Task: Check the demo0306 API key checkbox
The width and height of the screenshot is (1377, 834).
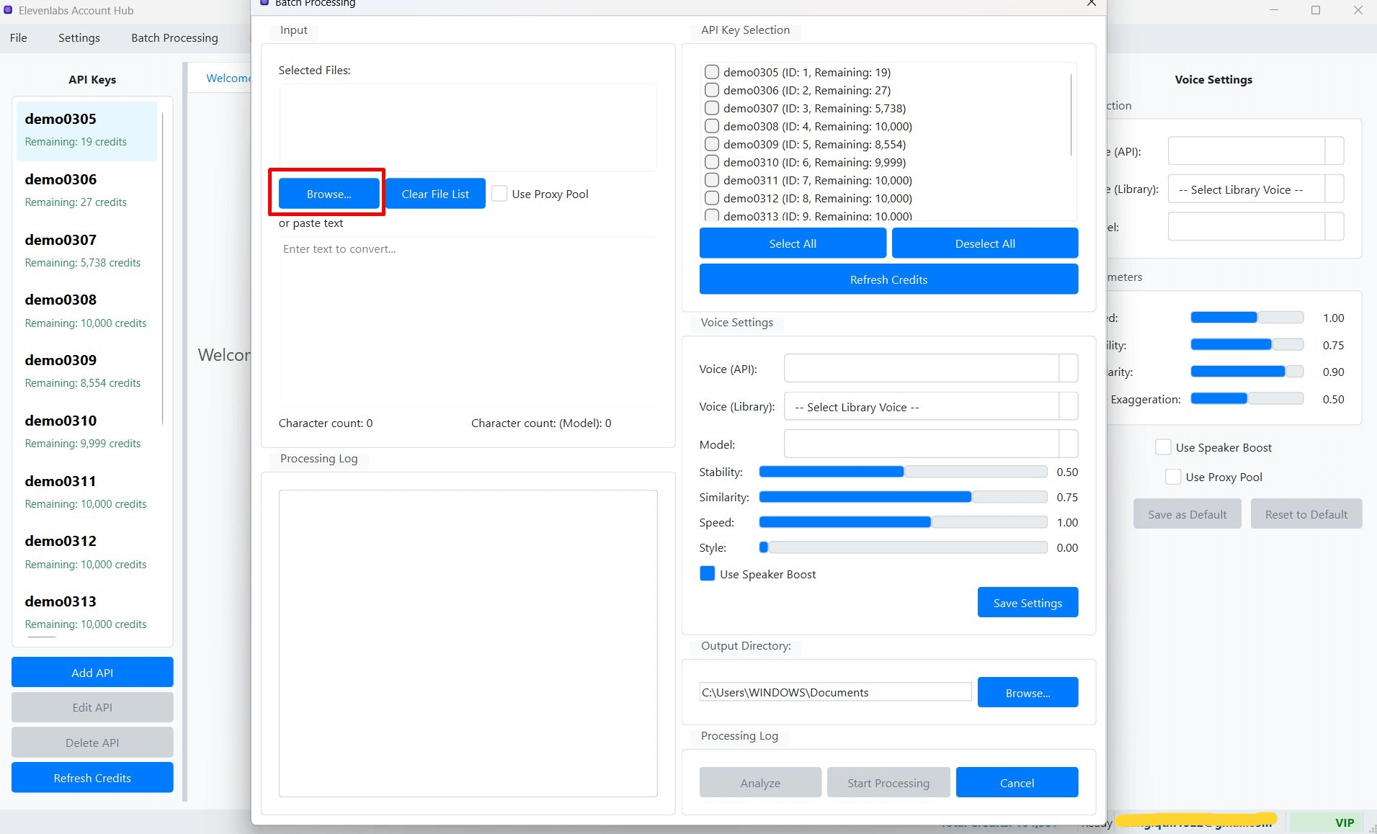Action: tap(711, 90)
